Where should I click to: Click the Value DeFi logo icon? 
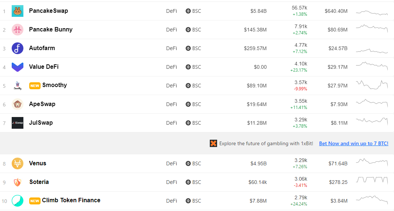coord(17,67)
